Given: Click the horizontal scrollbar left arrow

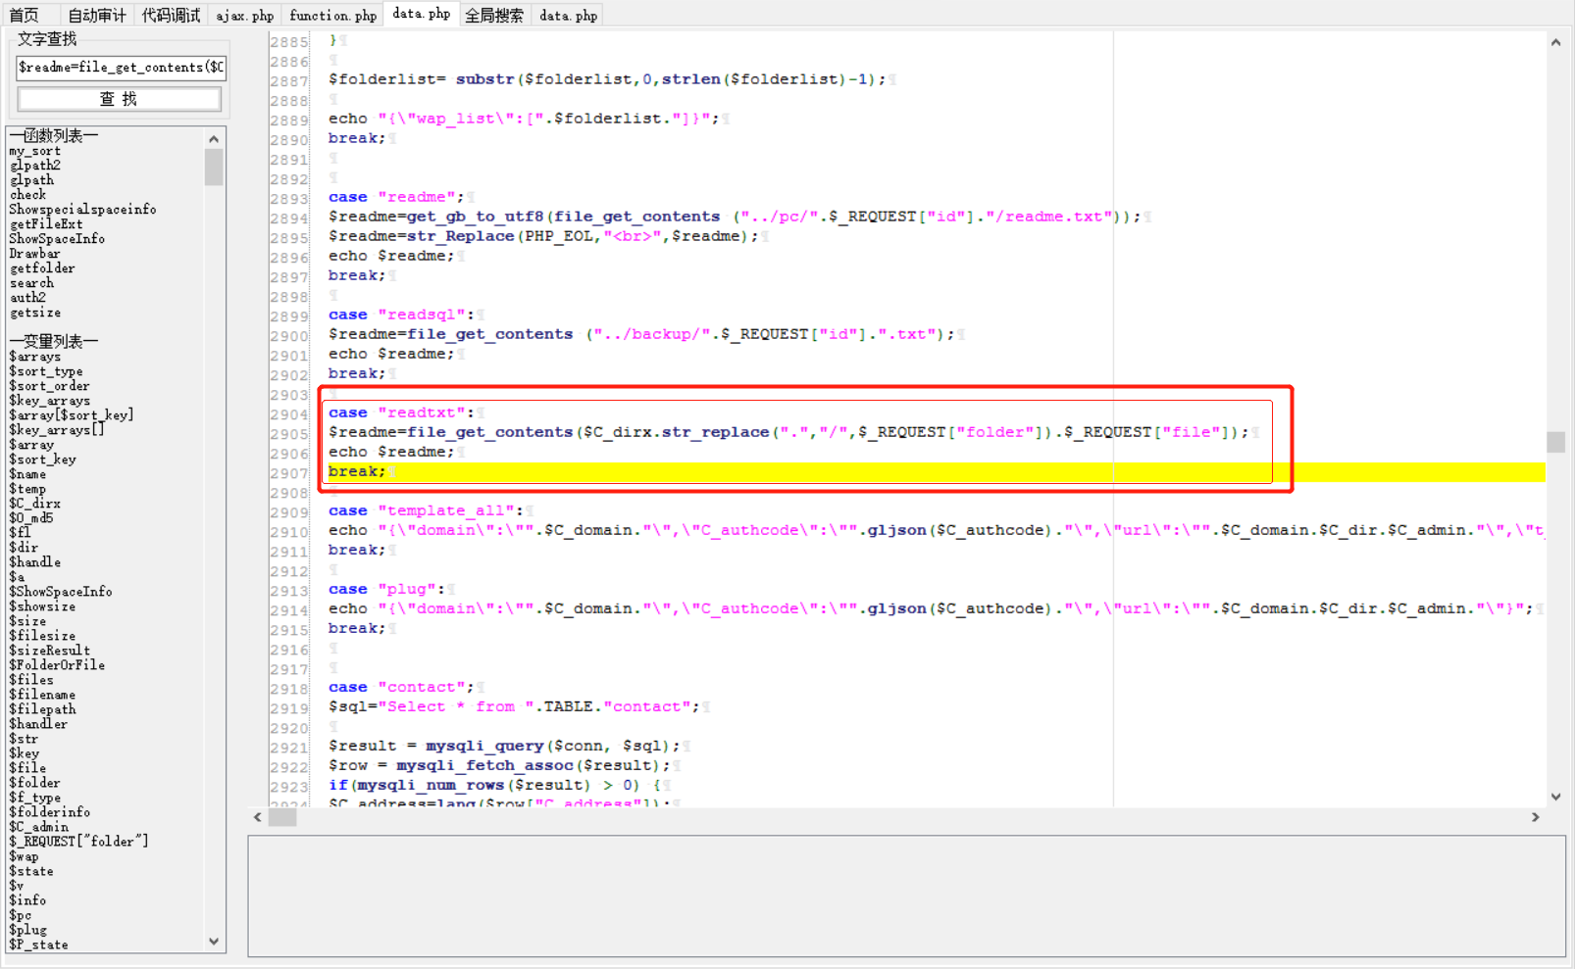Looking at the screenshot, I should (x=257, y=816).
